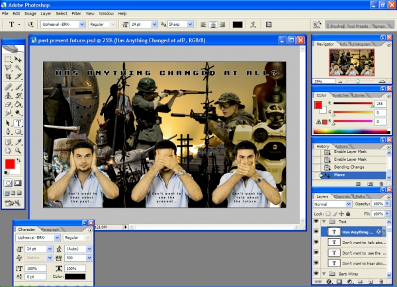Select the Dodge tool
397x287 pixels.
pos(18,112)
